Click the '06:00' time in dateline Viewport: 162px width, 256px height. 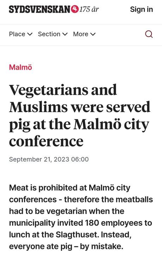tap(80, 159)
